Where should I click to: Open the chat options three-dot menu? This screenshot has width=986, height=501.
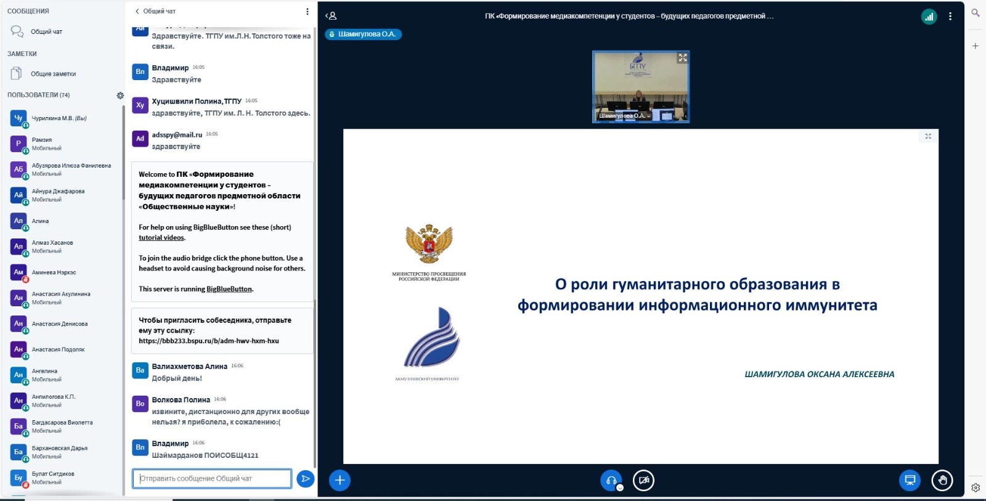click(308, 11)
